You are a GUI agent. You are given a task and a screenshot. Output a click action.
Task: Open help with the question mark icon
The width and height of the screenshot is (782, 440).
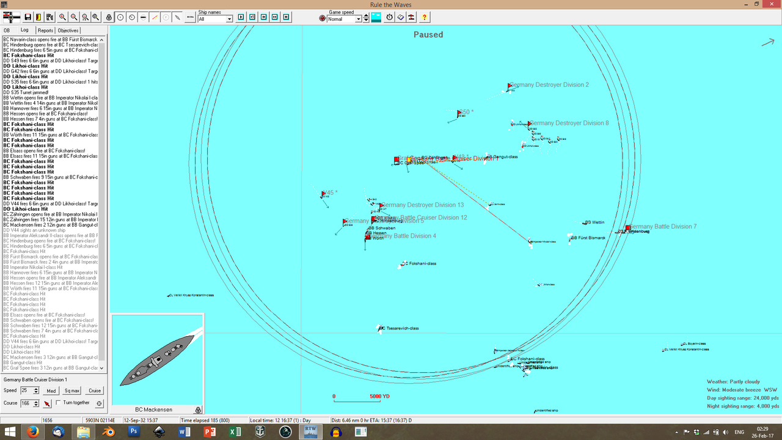click(x=425, y=17)
